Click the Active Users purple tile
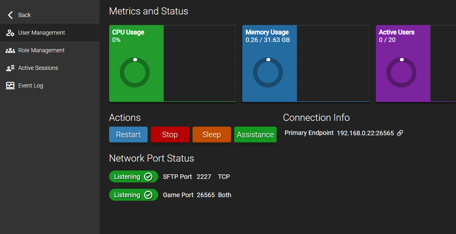Screen dimensions: 456x234 click(403, 63)
